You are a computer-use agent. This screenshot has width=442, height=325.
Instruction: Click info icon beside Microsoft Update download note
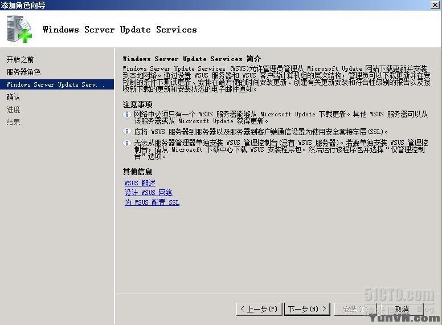(x=127, y=115)
